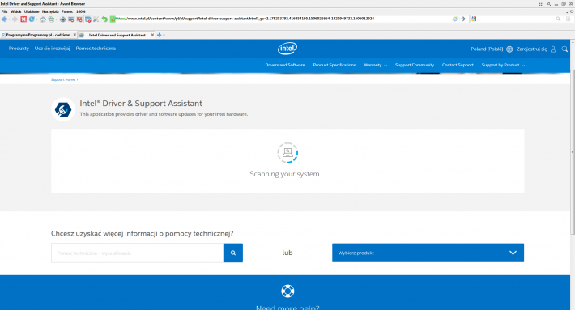Switch to Intel Driver and Support Assistant tab
Viewport: 575px width, 310px height.
117,35
